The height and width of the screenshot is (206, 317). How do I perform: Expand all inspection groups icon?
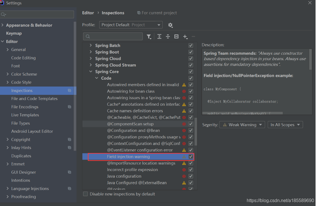click(159, 37)
